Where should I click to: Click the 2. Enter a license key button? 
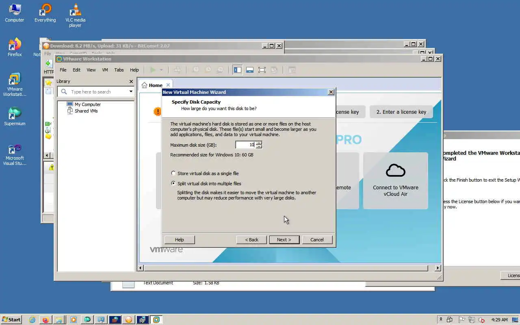(401, 112)
